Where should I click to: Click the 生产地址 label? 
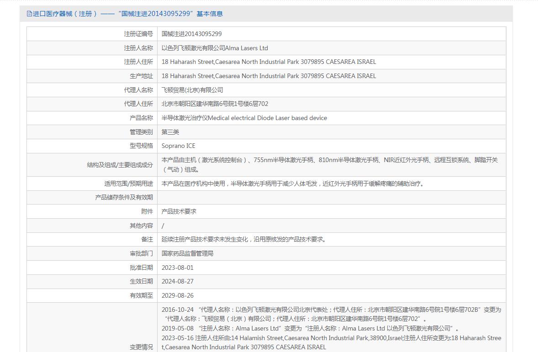click(141, 76)
